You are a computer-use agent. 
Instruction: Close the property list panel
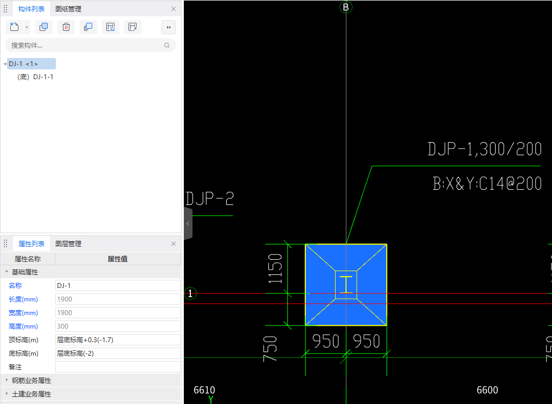point(173,244)
